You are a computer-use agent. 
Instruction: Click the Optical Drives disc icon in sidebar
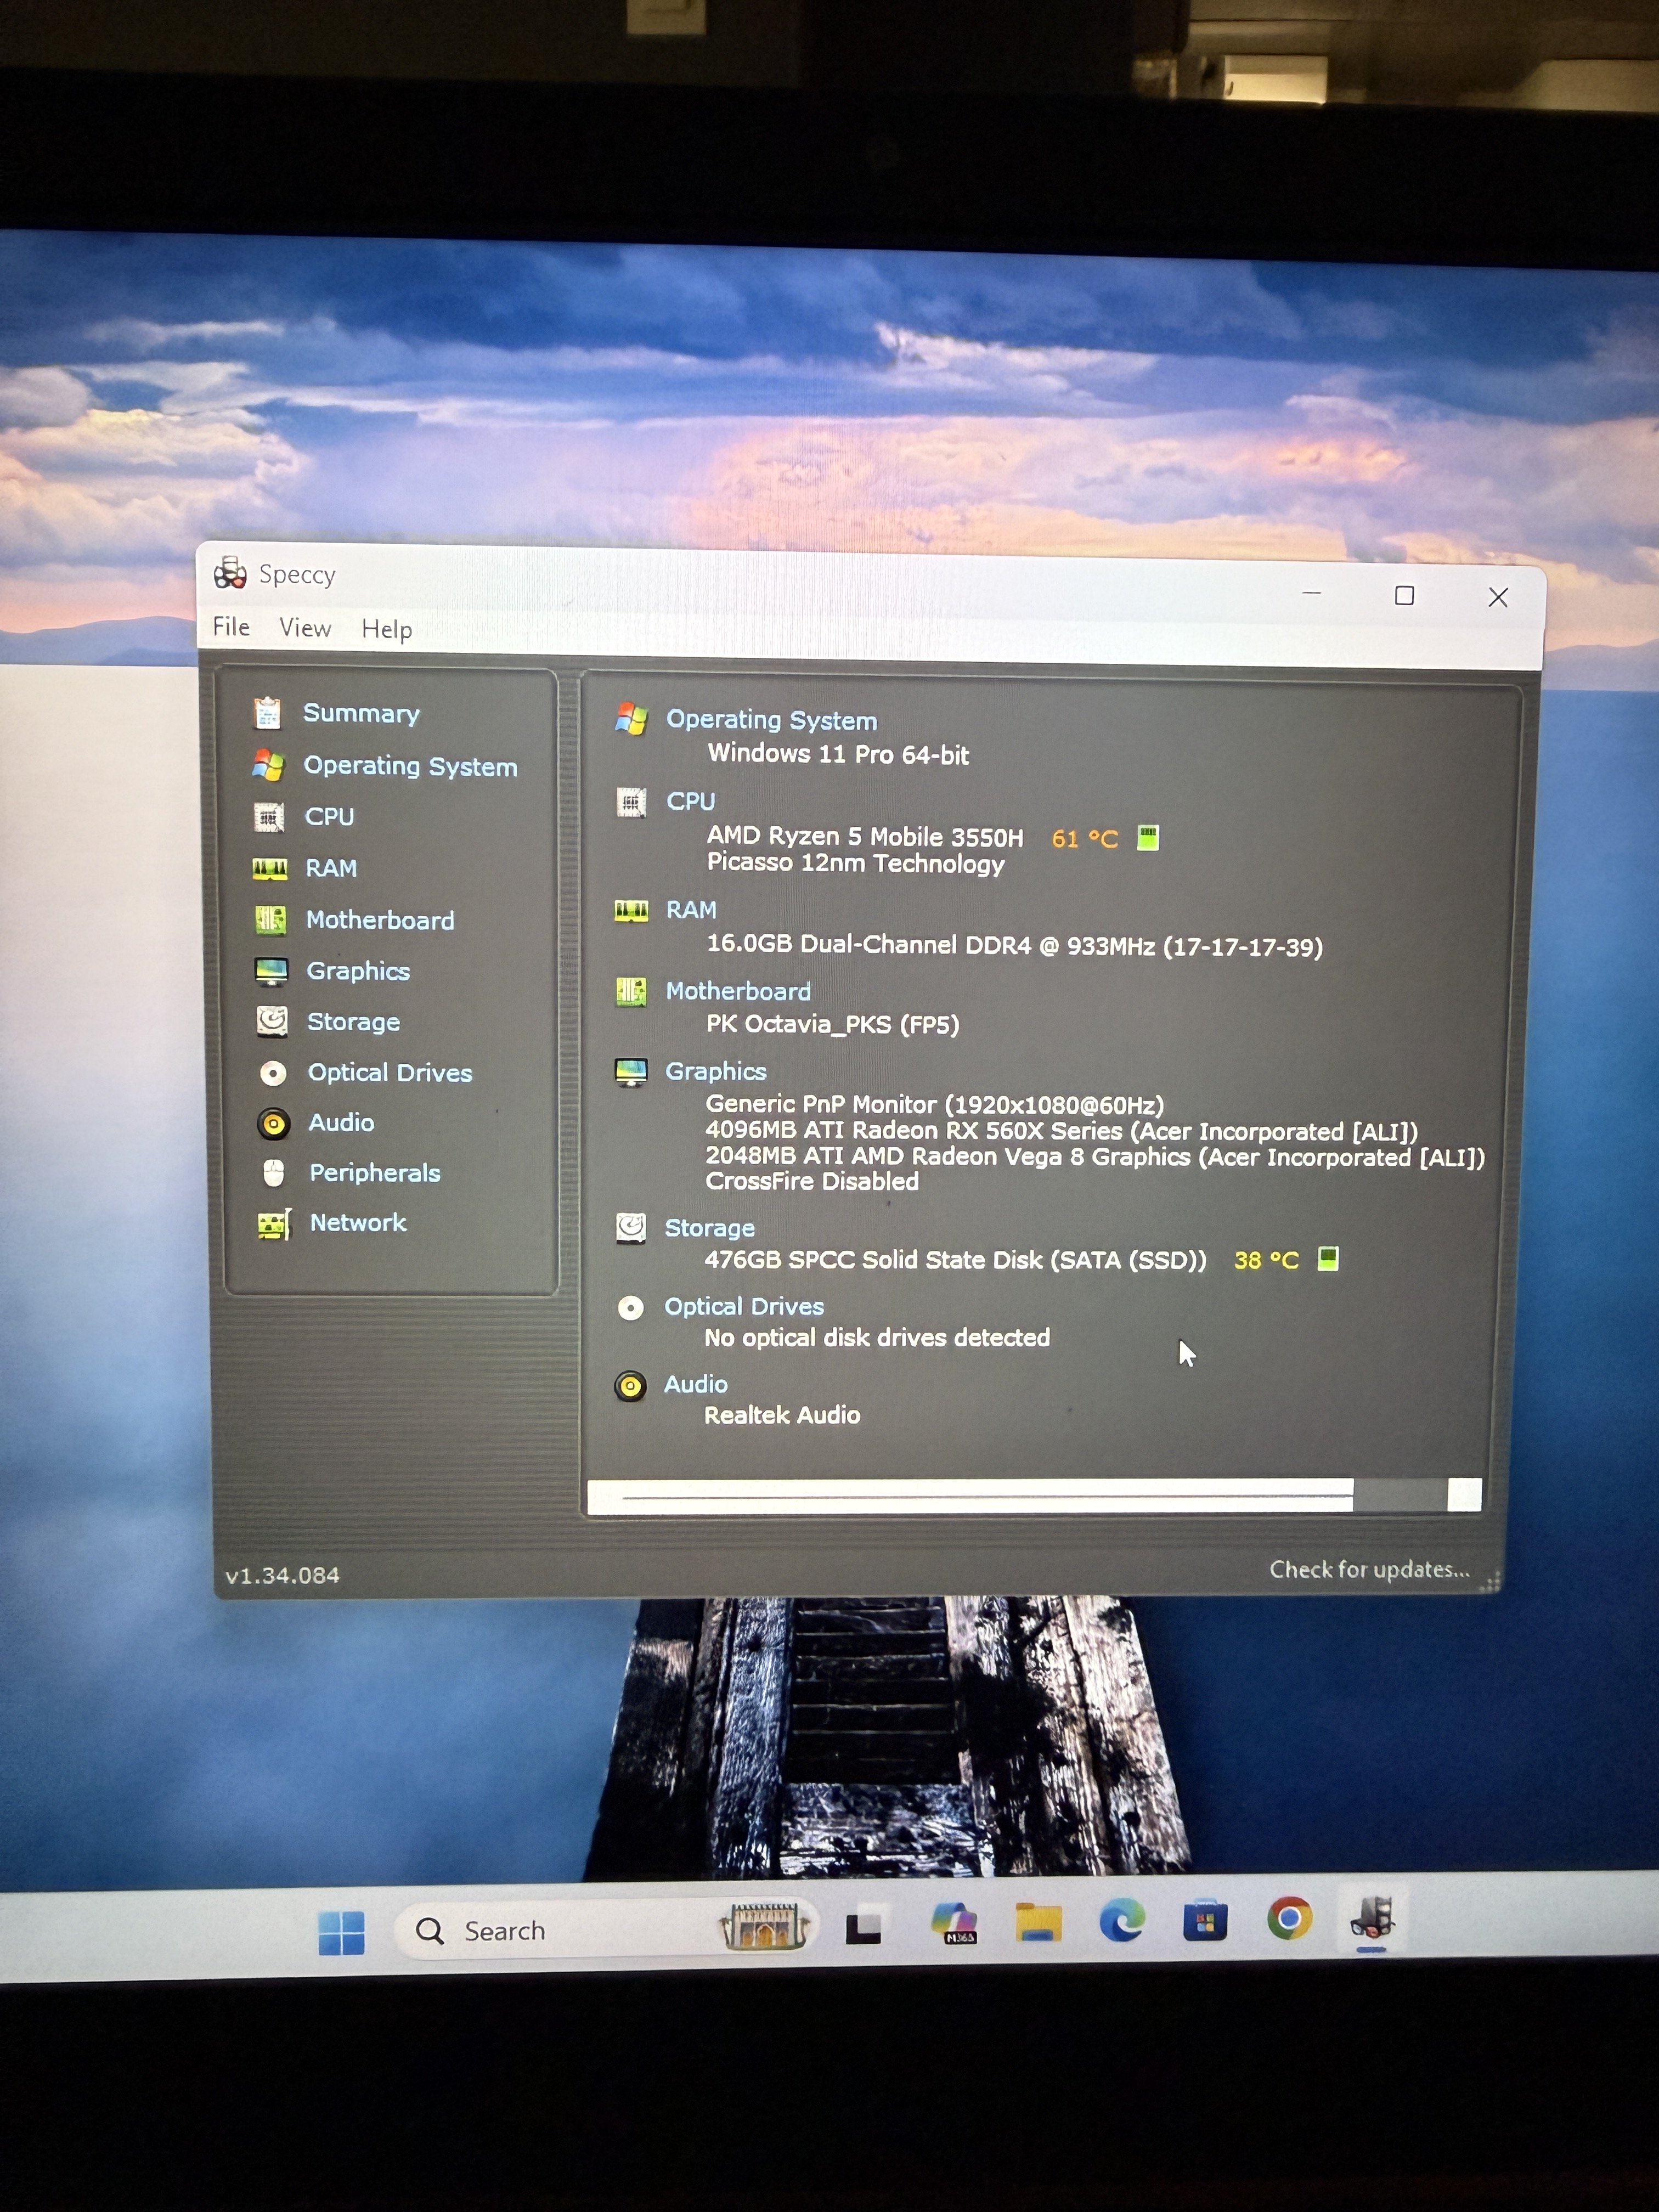pos(273,1073)
